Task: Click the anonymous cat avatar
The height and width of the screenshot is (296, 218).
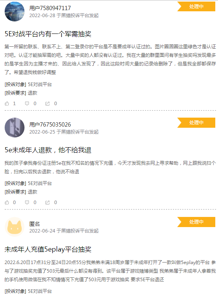Action: 14,227
